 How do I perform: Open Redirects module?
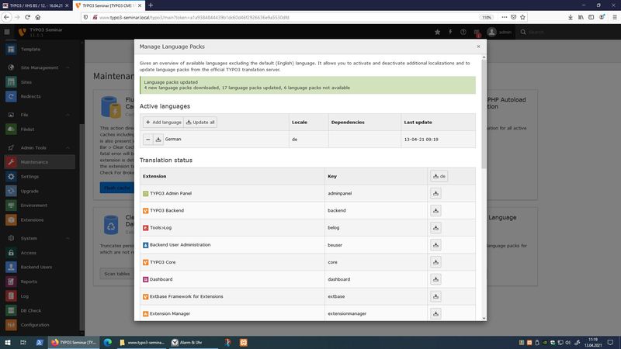pos(40,96)
